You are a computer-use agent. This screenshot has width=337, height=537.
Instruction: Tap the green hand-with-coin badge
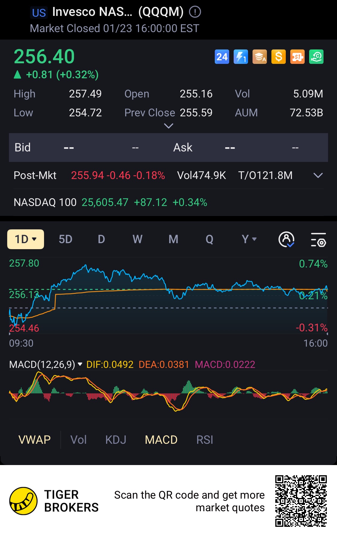coord(316,57)
